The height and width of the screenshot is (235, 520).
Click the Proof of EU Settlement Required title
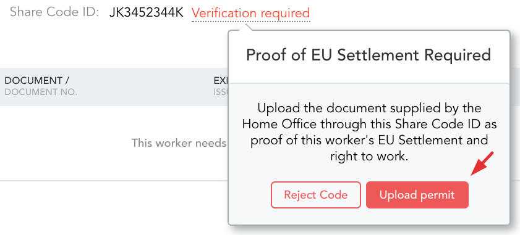pyautogui.click(x=369, y=55)
